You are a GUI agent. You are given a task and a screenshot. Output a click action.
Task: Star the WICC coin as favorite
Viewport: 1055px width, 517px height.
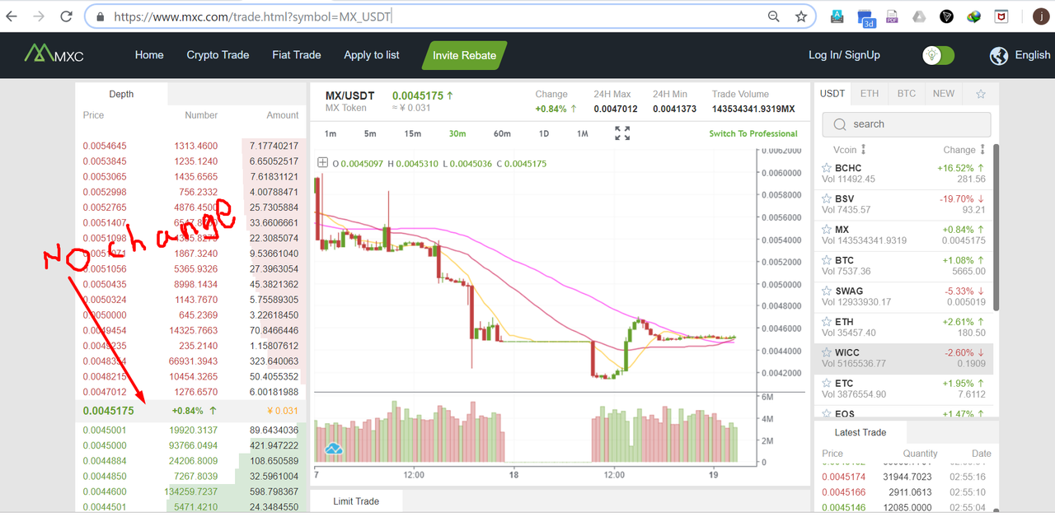pos(827,352)
